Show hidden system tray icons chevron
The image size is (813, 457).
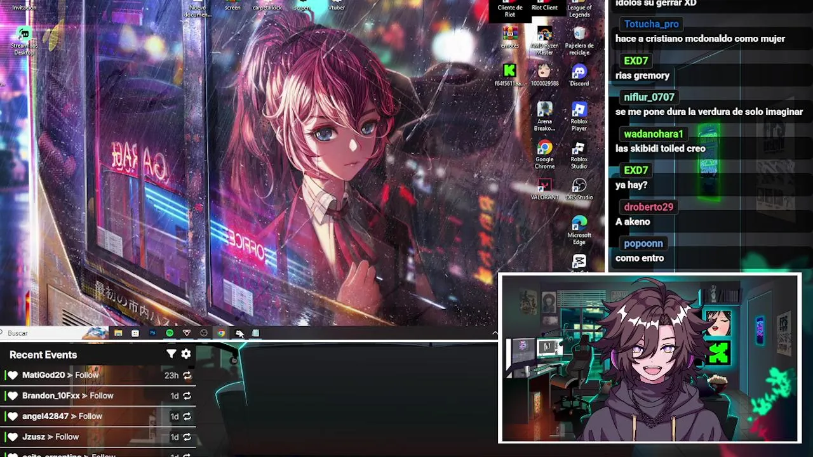(x=495, y=333)
